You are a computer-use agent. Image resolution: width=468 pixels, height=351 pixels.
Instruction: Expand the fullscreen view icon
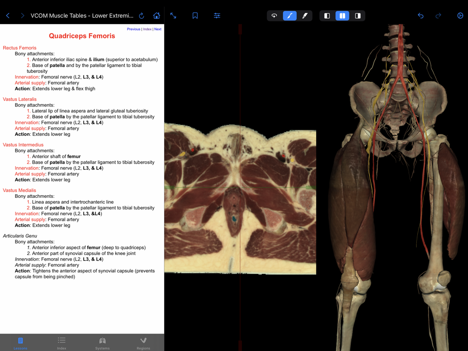click(x=173, y=15)
